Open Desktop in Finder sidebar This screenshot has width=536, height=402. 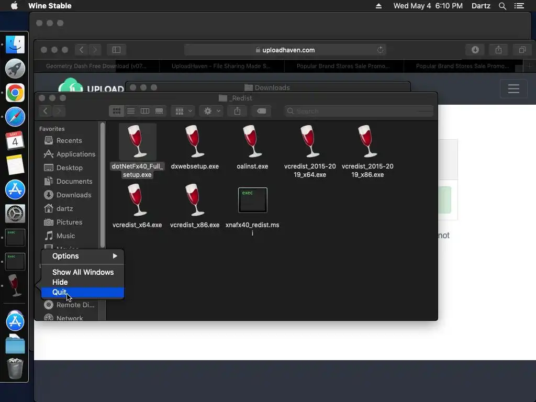69,168
